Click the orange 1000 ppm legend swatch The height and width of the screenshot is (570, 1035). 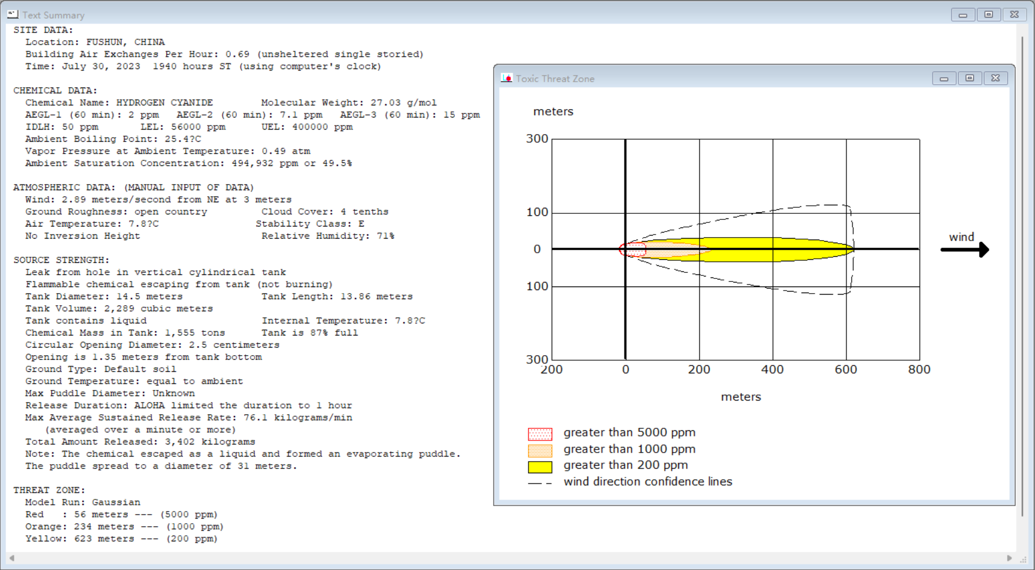(540, 450)
